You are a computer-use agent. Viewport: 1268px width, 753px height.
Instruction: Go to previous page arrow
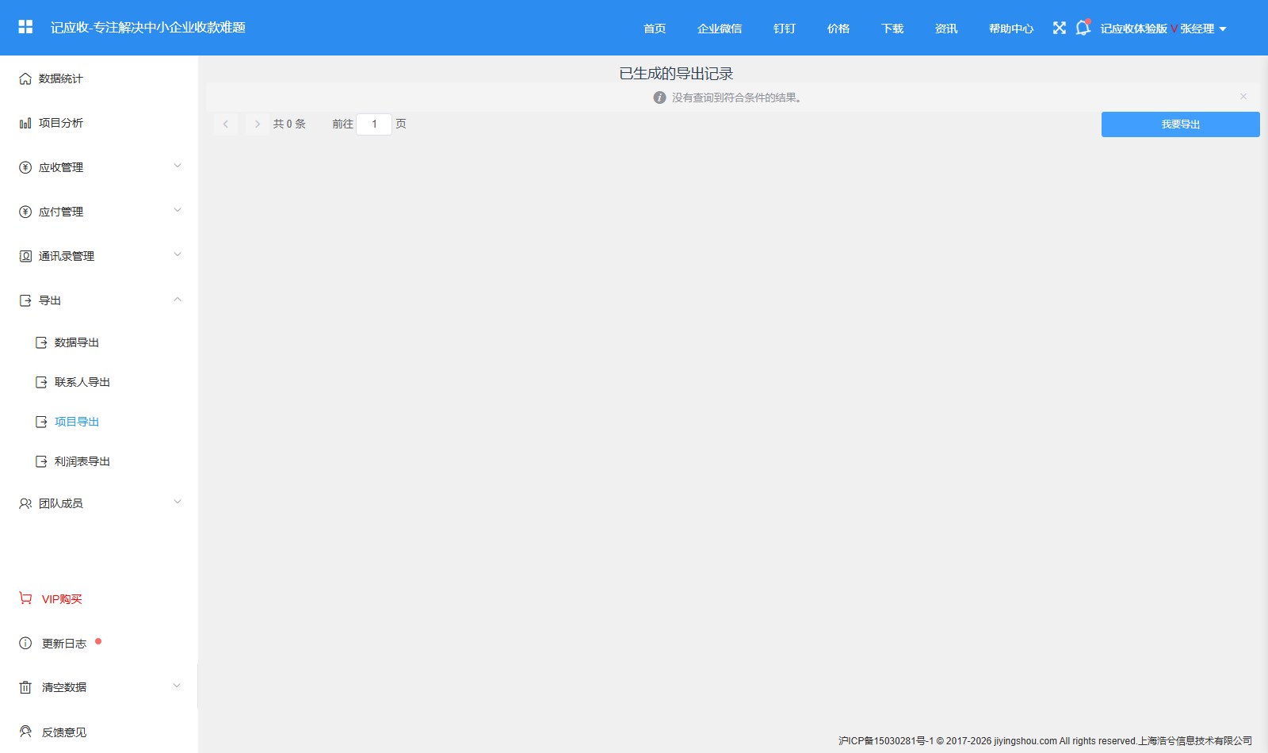click(x=226, y=124)
